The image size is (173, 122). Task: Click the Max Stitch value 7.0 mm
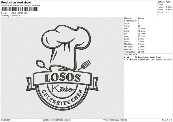(141, 44)
